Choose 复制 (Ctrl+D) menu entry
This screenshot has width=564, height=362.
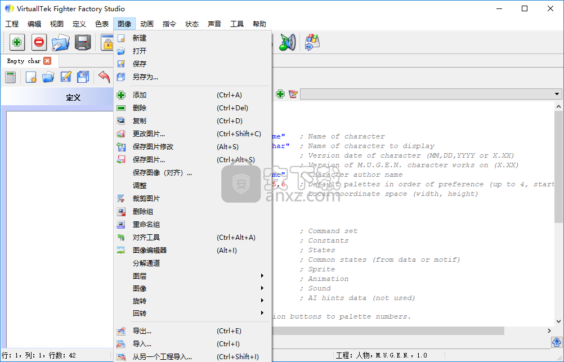tap(193, 121)
